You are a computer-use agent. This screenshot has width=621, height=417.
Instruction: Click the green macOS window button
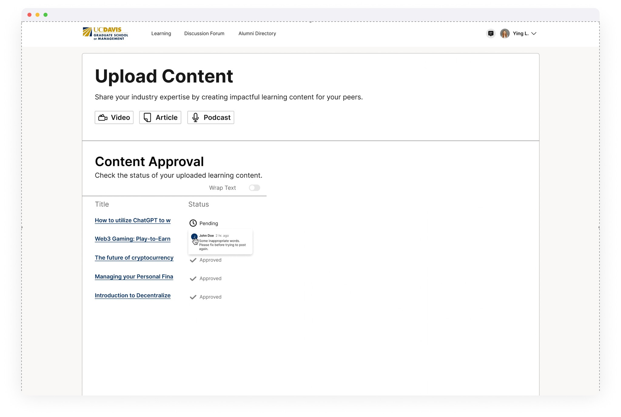click(x=45, y=15)
